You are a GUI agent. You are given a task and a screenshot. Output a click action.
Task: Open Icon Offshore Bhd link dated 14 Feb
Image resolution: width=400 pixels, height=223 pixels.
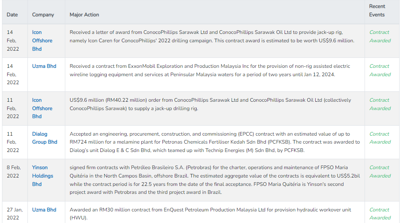42,41
